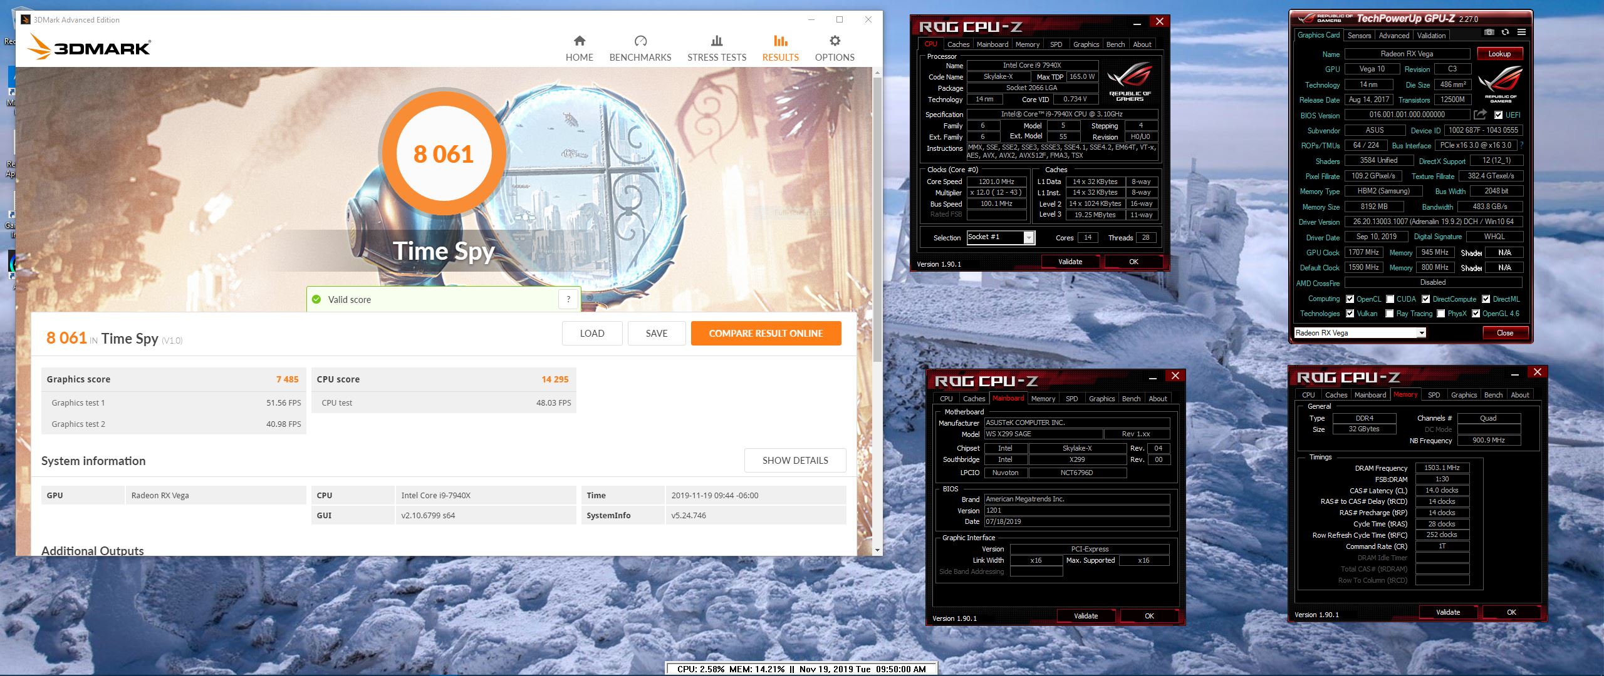Switch to Sensors tab in GPU-Z
1604x676 pixels.
click(1359, 36)
